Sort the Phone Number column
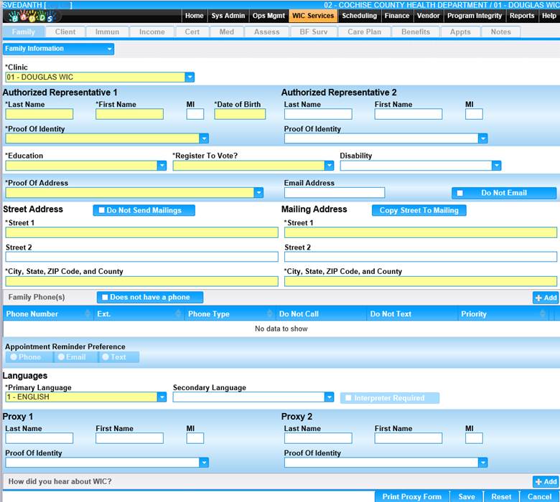The width and height of the screenshot is (560, 502). (x=88, y=314)
